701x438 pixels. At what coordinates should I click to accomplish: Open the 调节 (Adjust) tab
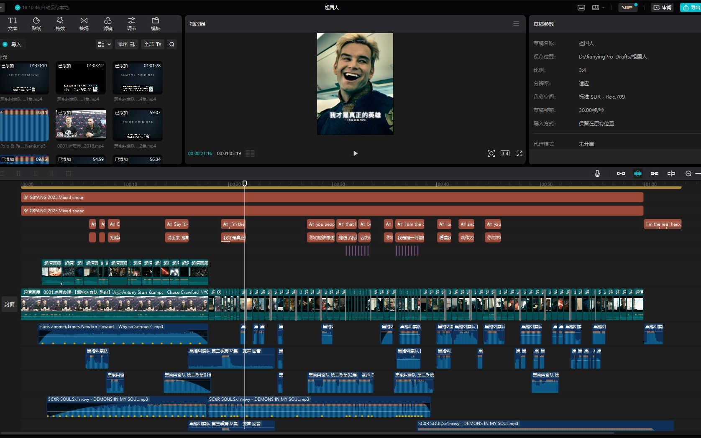(132, 24)
